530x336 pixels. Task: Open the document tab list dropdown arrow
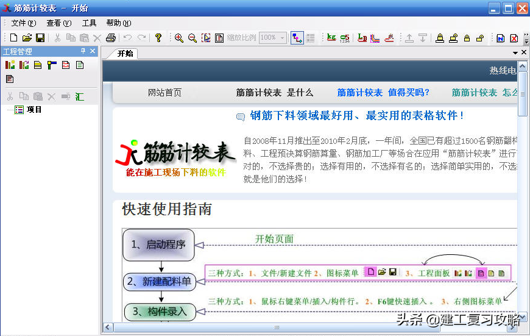tap(515, 53)
